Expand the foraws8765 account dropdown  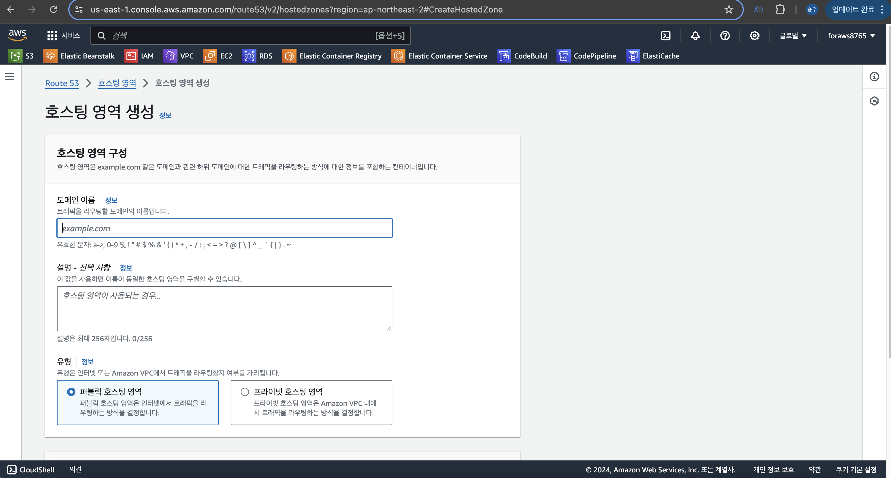click(851, 36)
